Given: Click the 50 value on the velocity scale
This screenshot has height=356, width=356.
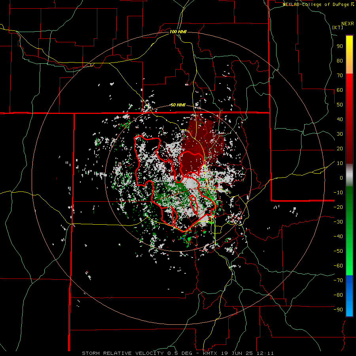Looking at the screenshot, I should click(x=340, y=105).
